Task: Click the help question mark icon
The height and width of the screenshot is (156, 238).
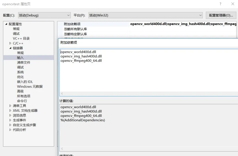Action: pos(220,4)
